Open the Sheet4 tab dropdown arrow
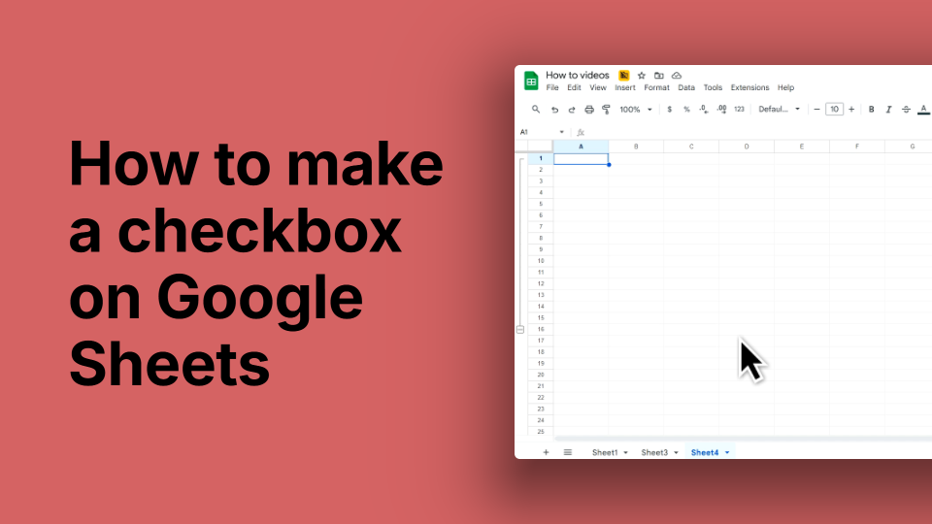 727,453
